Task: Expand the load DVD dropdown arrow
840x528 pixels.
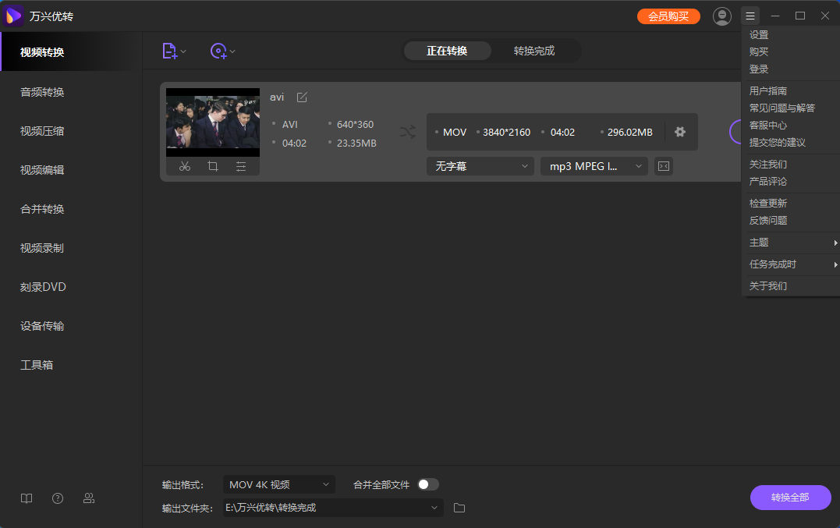Action: pos(232,51)
